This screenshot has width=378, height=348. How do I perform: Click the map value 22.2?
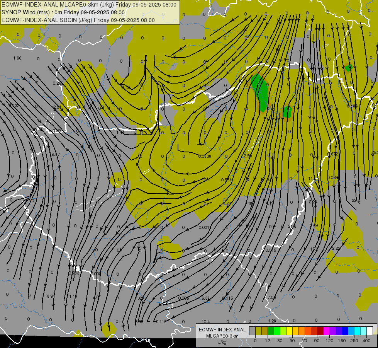[356, 200]
